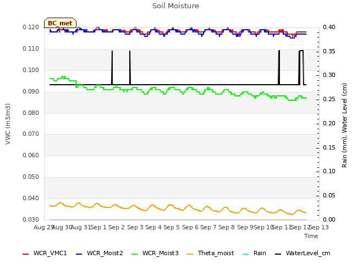Click the 0.35 right axis value
352x264 pixels.
[x=329, y=51]
